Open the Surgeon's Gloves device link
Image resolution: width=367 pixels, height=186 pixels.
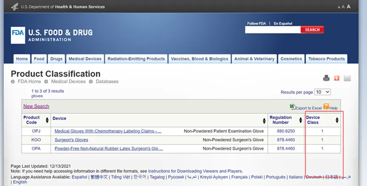71,140
